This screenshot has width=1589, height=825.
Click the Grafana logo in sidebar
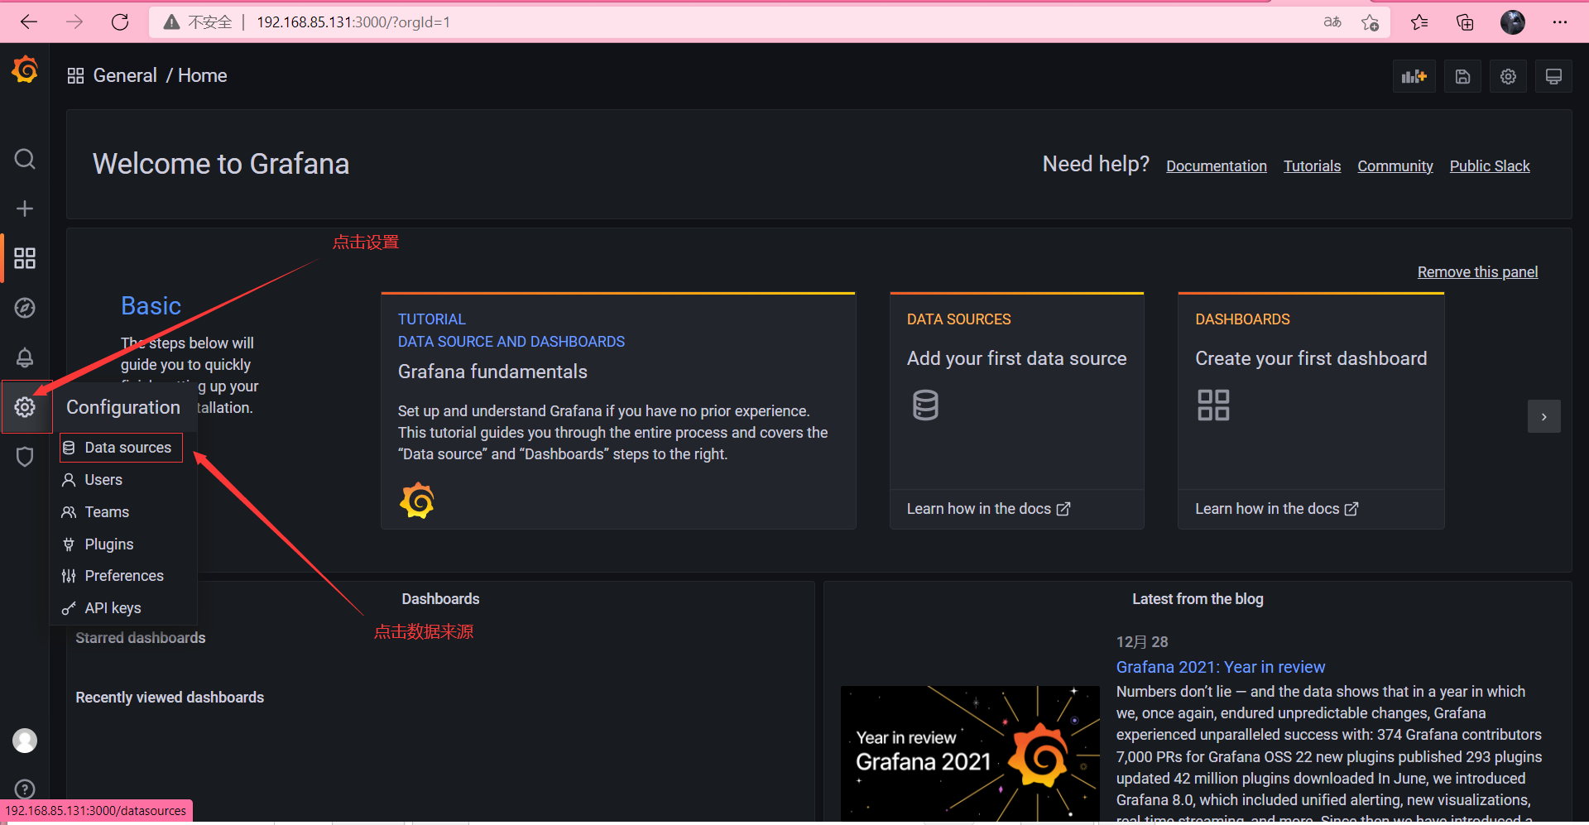(25, 70)
